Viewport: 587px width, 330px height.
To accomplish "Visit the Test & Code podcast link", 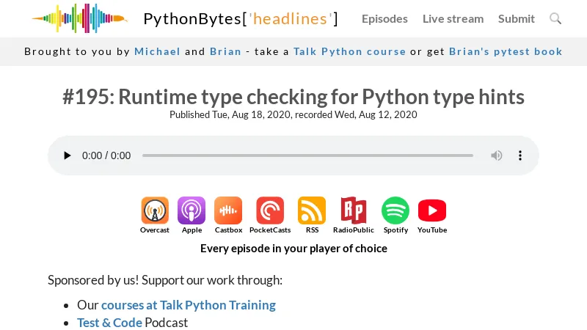I will click(109, 322).
